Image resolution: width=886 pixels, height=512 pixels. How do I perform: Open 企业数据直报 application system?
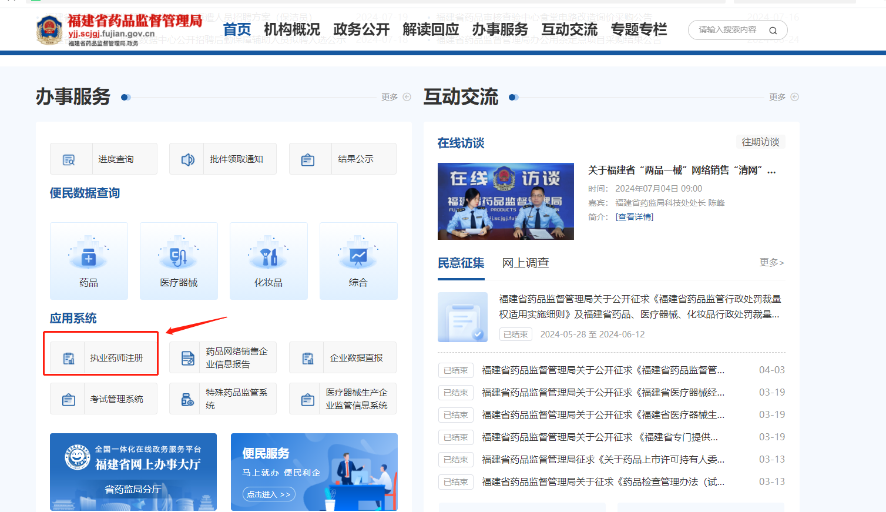[x=343, y=357]
